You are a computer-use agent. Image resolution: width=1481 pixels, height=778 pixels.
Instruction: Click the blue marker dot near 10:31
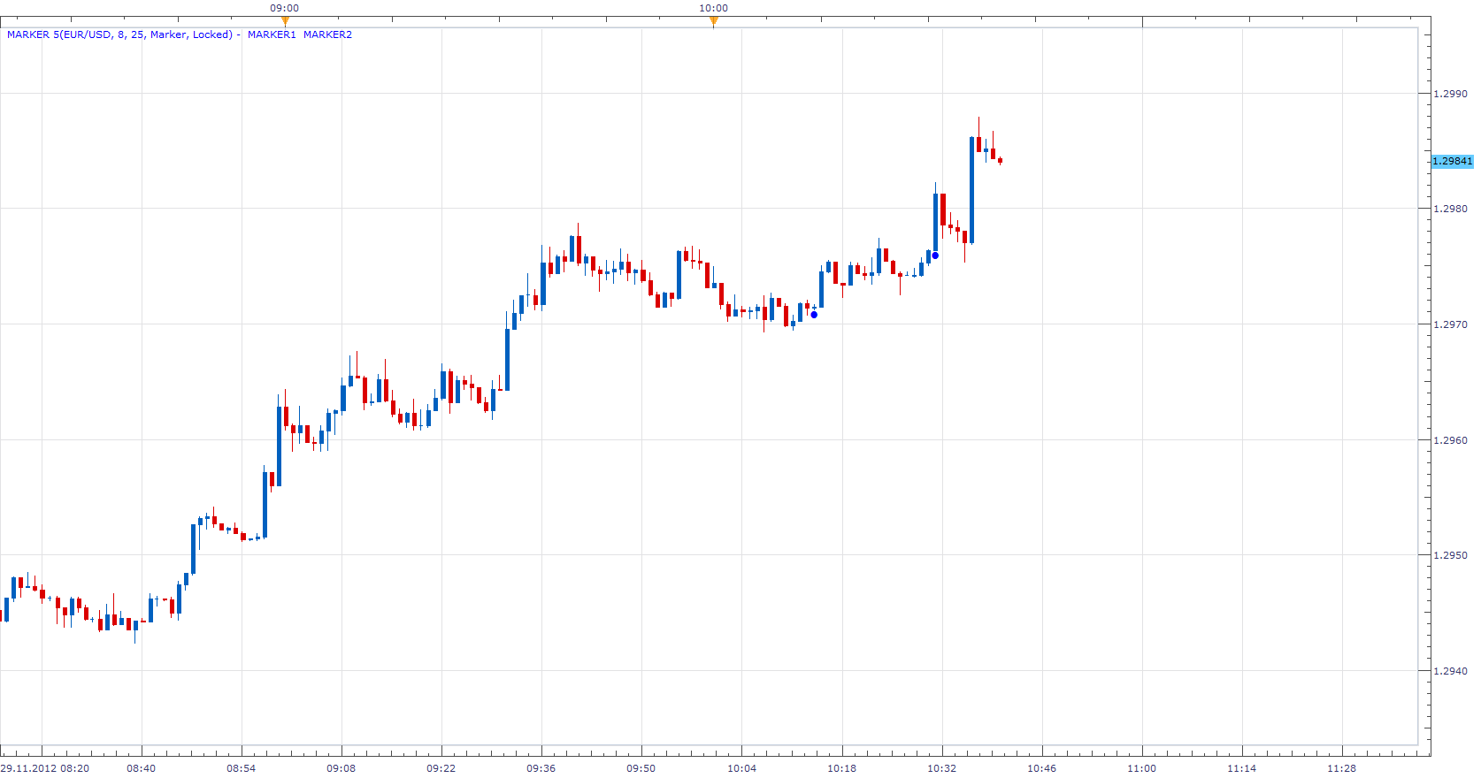tap(935, 256)
